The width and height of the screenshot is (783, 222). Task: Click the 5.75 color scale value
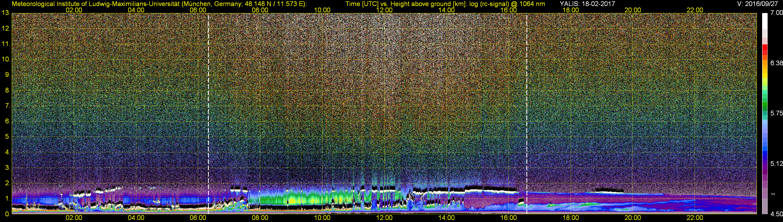click(776, 113)
